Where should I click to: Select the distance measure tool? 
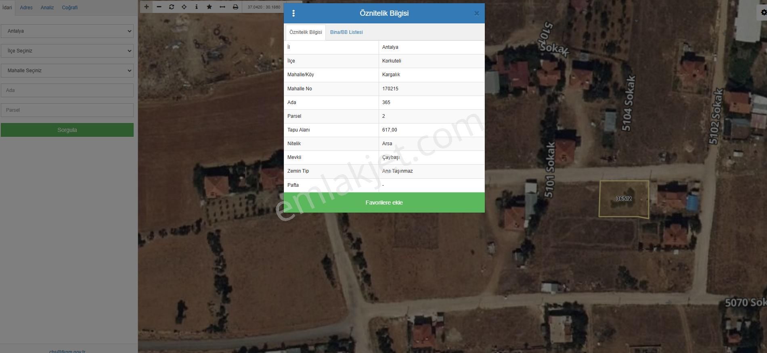coord(222,7)
